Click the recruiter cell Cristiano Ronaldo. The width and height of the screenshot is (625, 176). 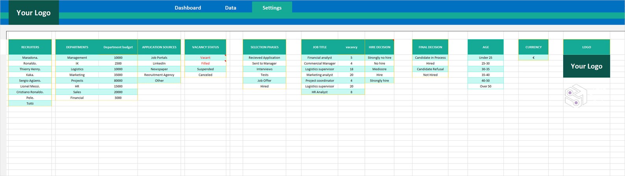point(30,92)
